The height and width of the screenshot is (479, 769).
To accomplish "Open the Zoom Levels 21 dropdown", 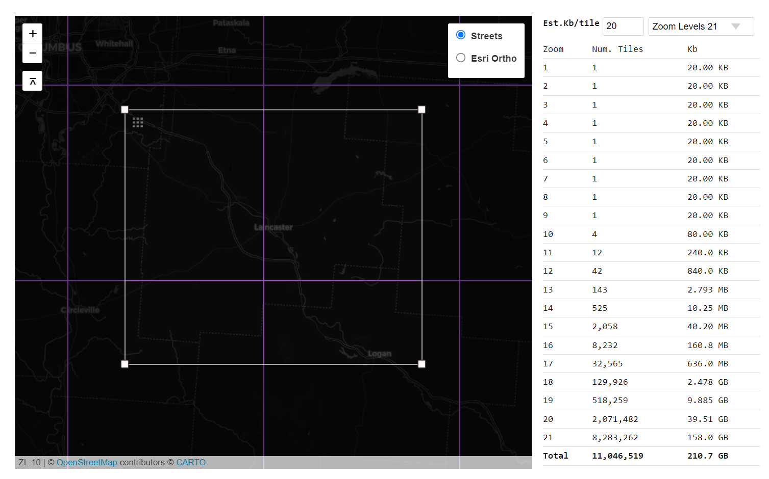I will click(x=701, y=26).
